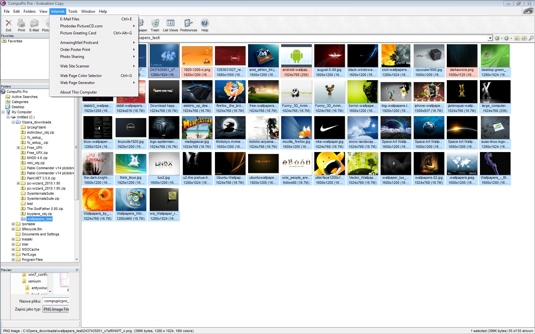Select the cpucube1600.jpg thumbnail

(x=429, y=60)
